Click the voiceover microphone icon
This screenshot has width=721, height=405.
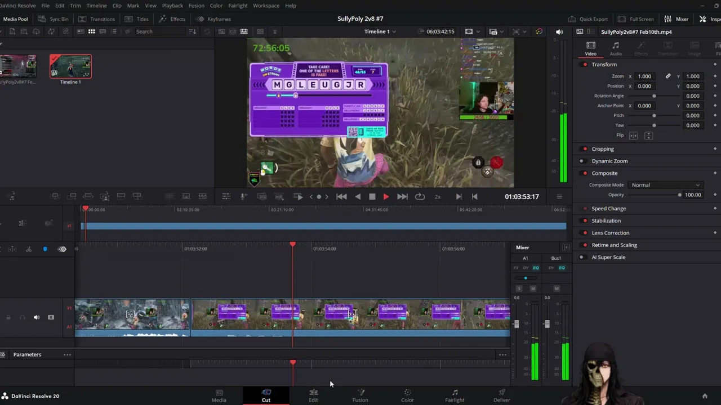coord(243,196)
